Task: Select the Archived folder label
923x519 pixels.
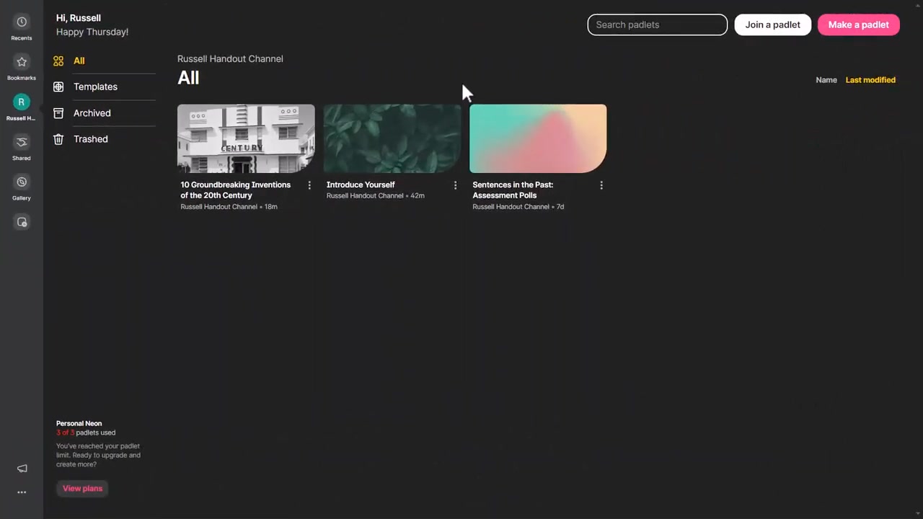Action: (x=92, y=113)
